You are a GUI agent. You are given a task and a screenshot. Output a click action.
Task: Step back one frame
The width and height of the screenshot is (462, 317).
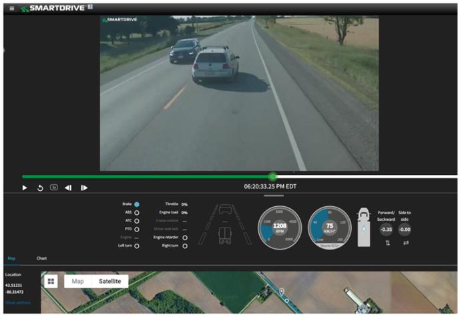pyautogui.click(x=68, y=188)
